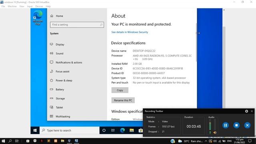Open the VirtualBox Devices menu

point(39,6)
